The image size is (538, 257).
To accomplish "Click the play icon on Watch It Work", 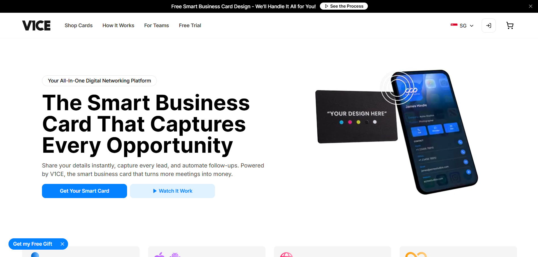I will coord(155,191).
